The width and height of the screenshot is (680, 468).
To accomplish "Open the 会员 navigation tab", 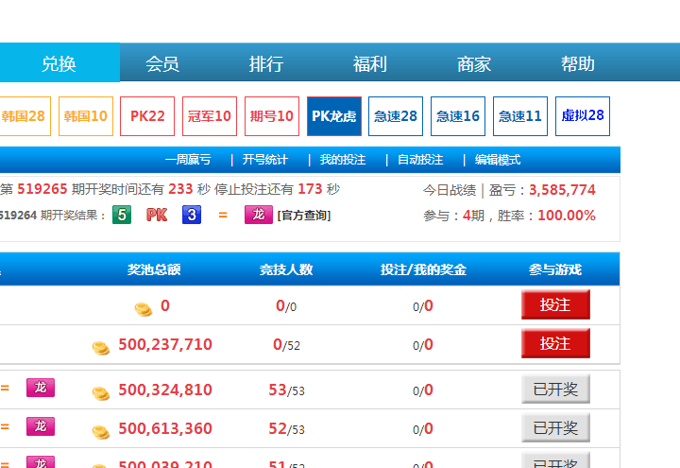I will (x=162, y=64).
